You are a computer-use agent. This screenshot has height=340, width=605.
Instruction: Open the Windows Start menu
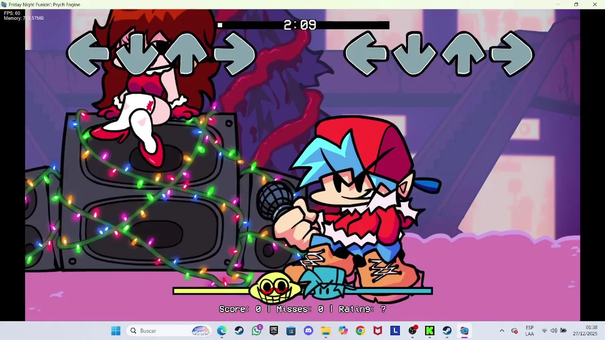click(x=116, y=331)
